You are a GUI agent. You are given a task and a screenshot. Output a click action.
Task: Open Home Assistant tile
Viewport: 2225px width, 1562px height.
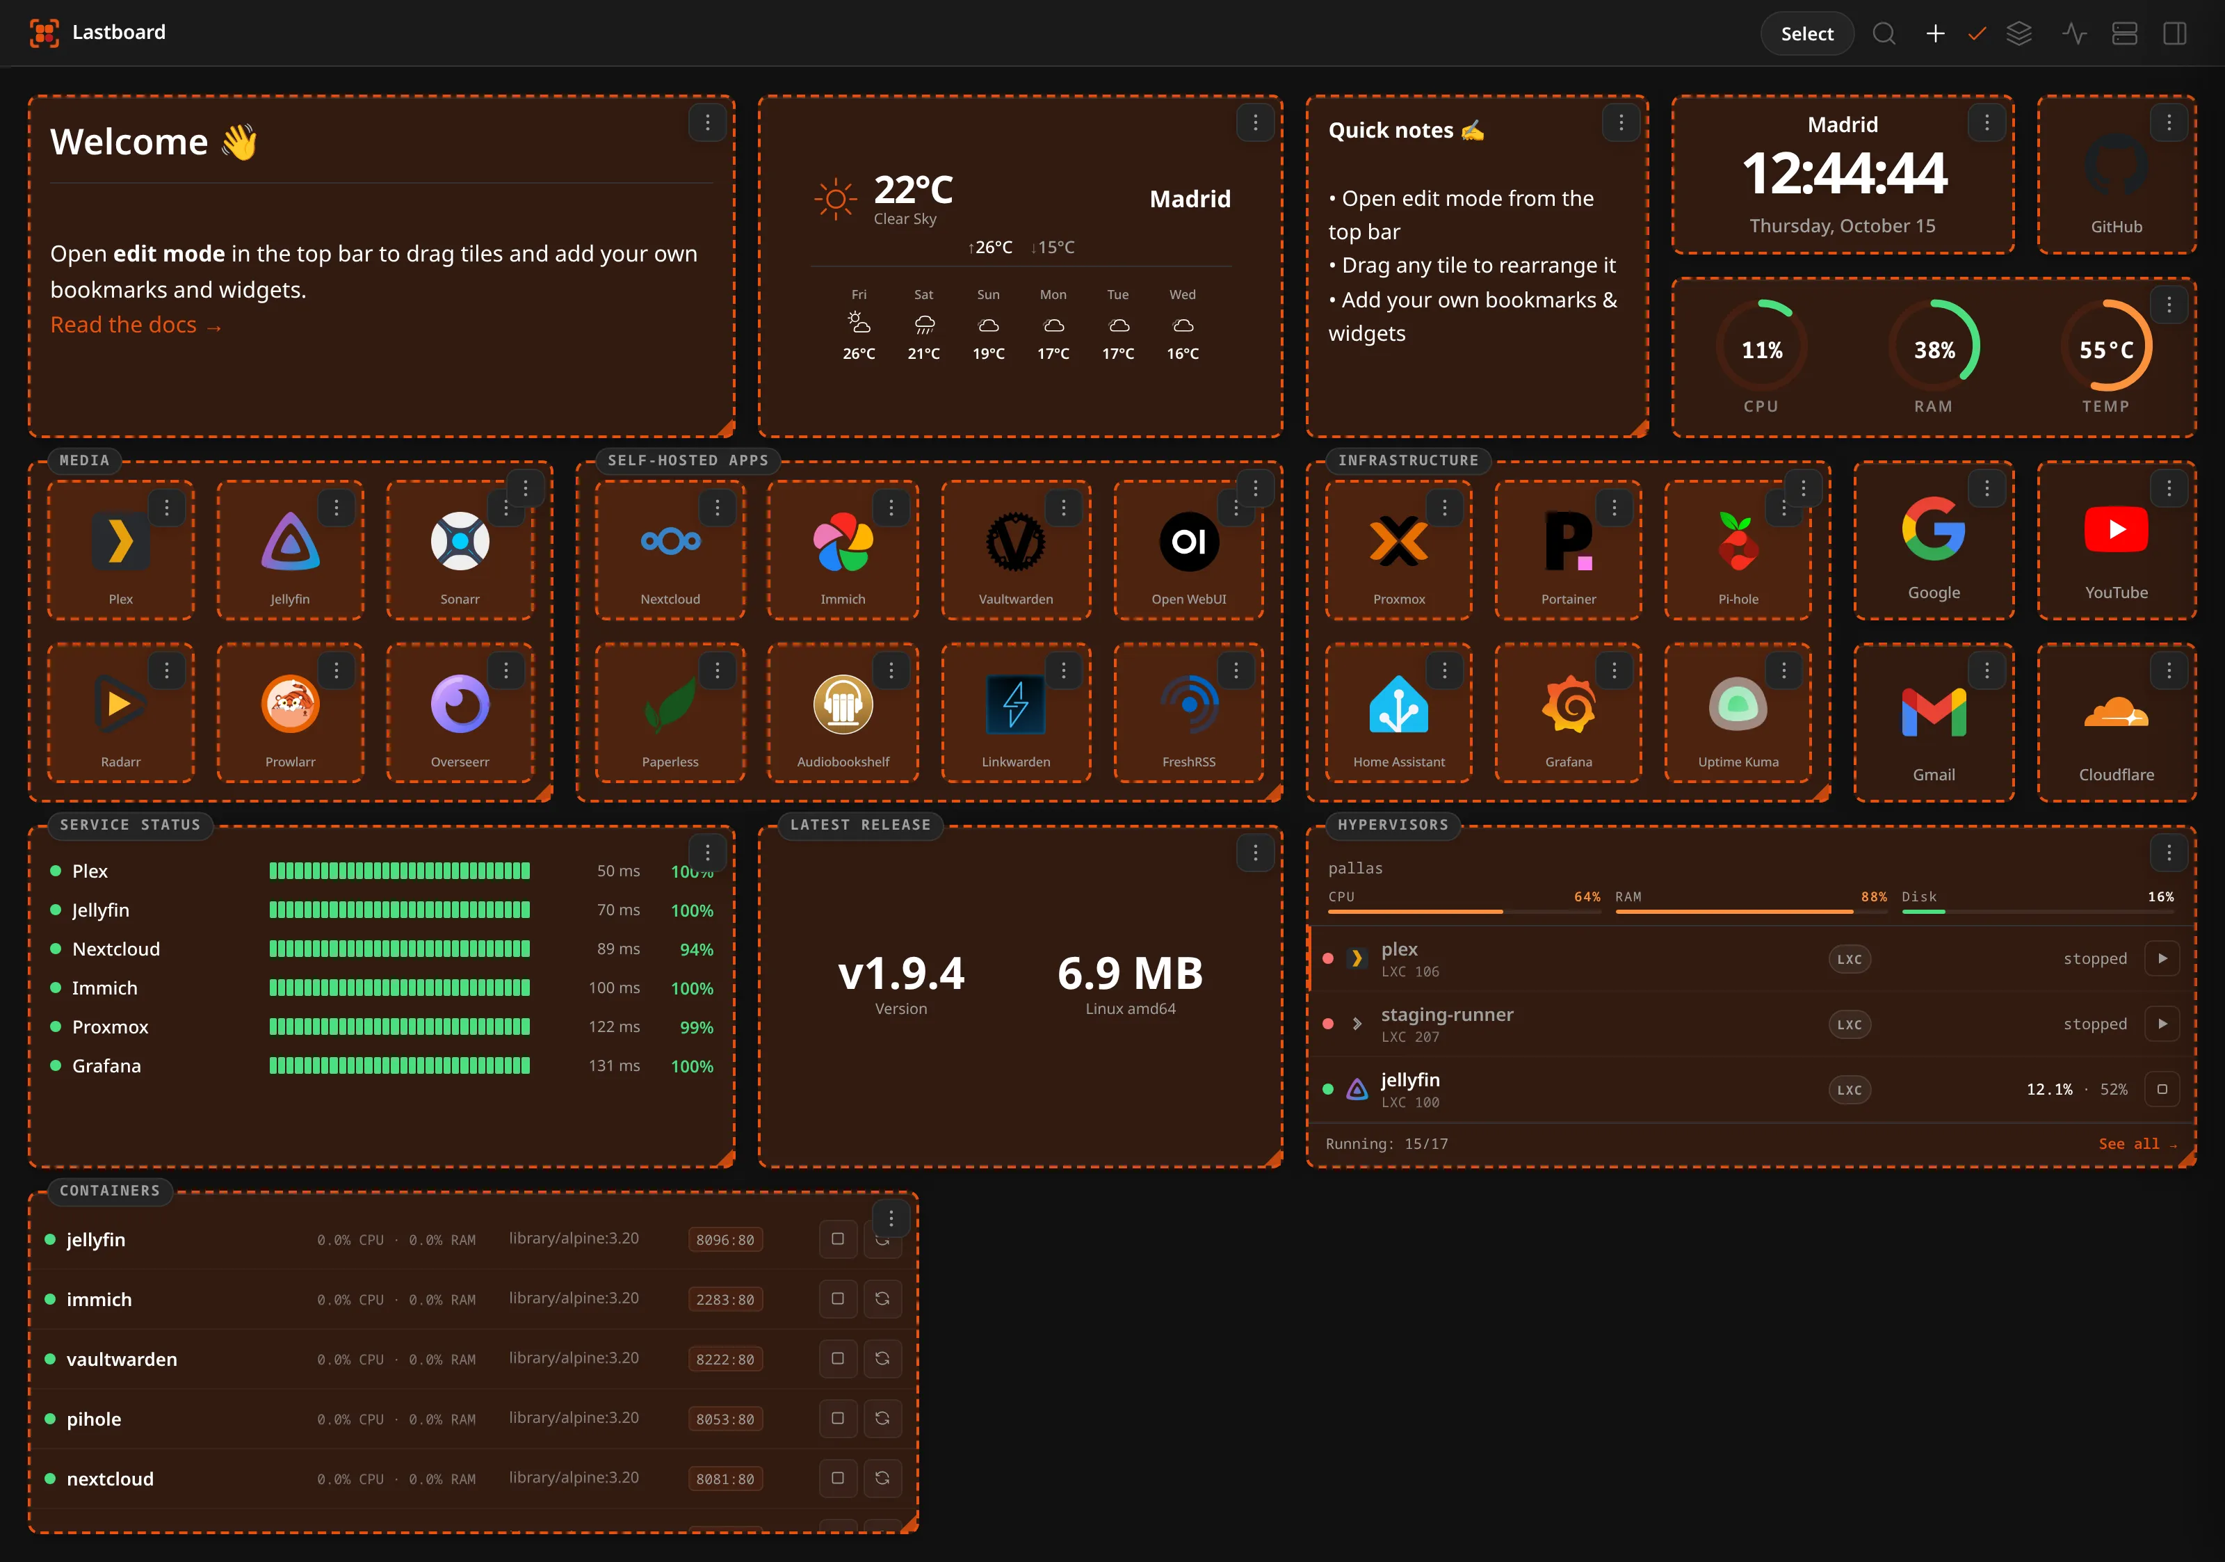[x=1398, y=713]
